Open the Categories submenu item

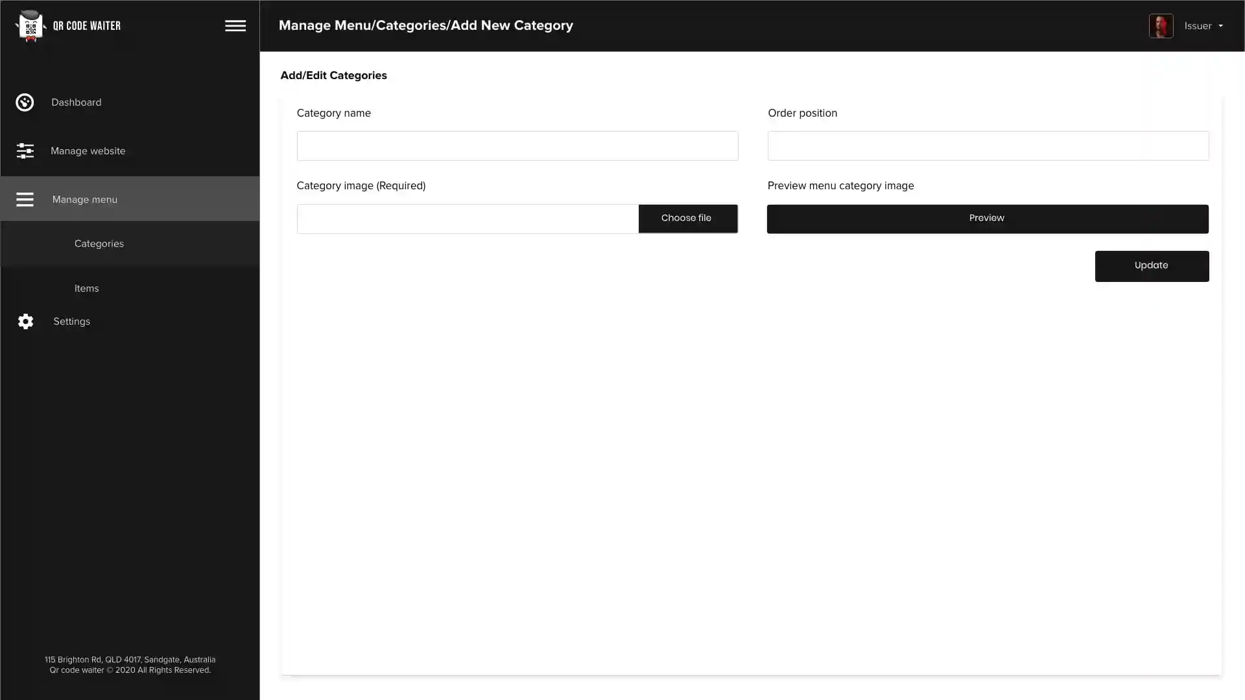click(x=99, y=244)
